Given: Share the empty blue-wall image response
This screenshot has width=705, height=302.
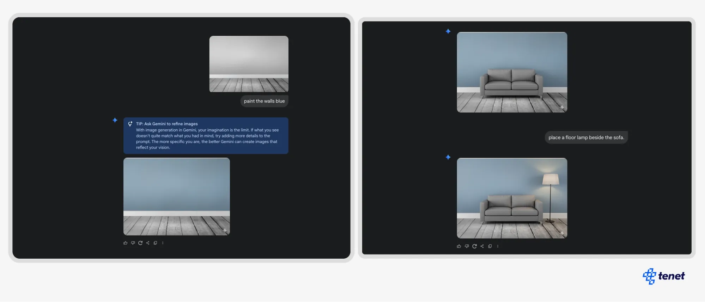Looking at the screenshot, I should click(x=148, y=243).
